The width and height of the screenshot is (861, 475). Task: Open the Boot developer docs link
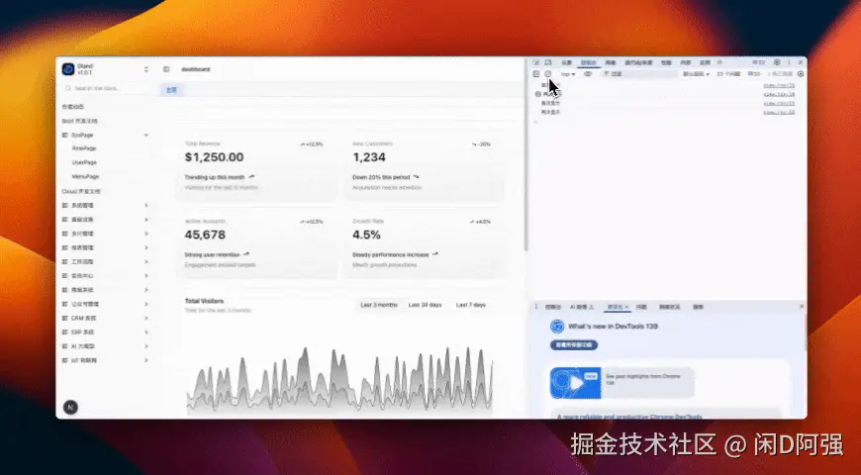coord(79,121)
